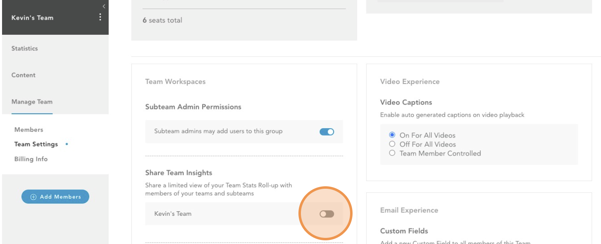Click the Video Captions heading

pos(405,102)
